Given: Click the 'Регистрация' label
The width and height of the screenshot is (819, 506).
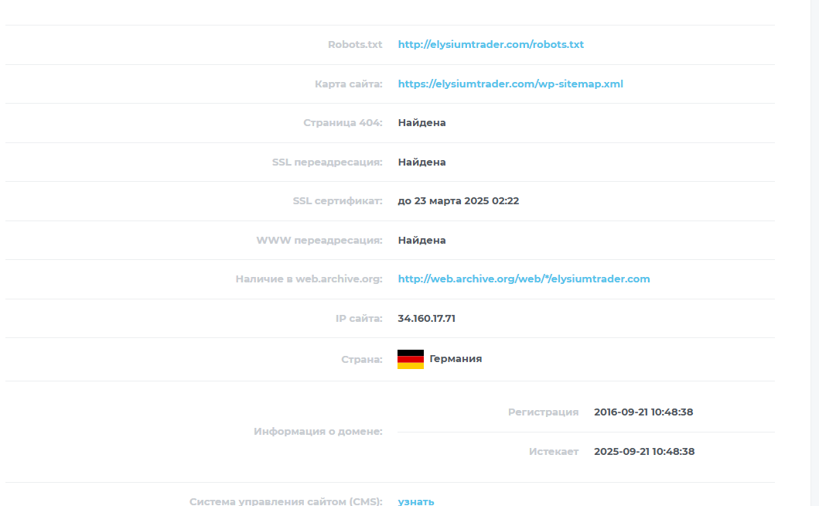Looking at the screenshot, I should pos(543,412).
